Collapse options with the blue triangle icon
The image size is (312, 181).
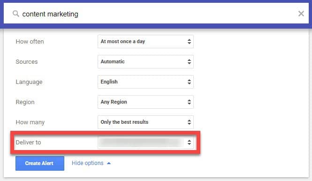tap(109, 163)
